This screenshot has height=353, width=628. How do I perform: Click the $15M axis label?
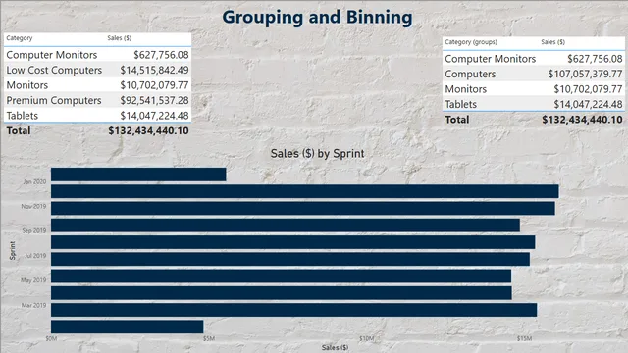pos(524,338)
